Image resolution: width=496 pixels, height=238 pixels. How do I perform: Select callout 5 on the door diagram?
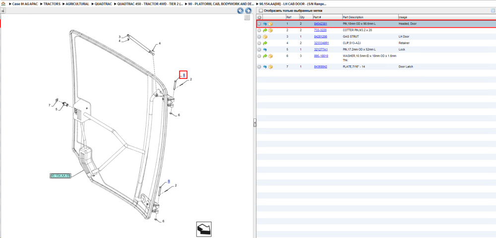click(x=57, y=110)
